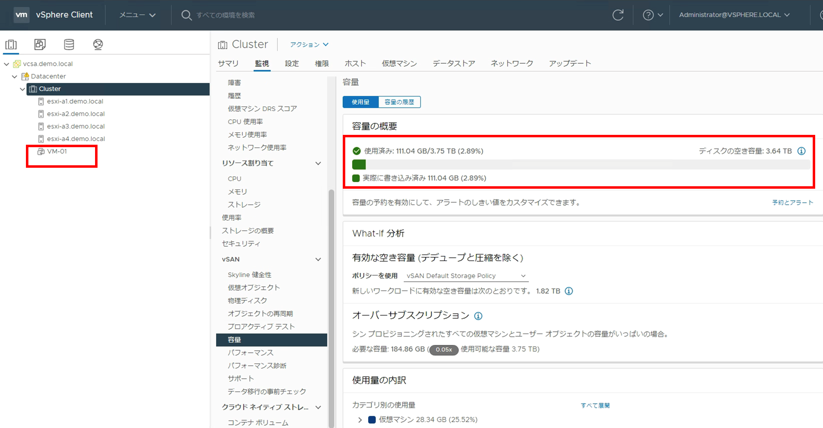Collapse vSAN section in monitor menu

click(318, 259)
